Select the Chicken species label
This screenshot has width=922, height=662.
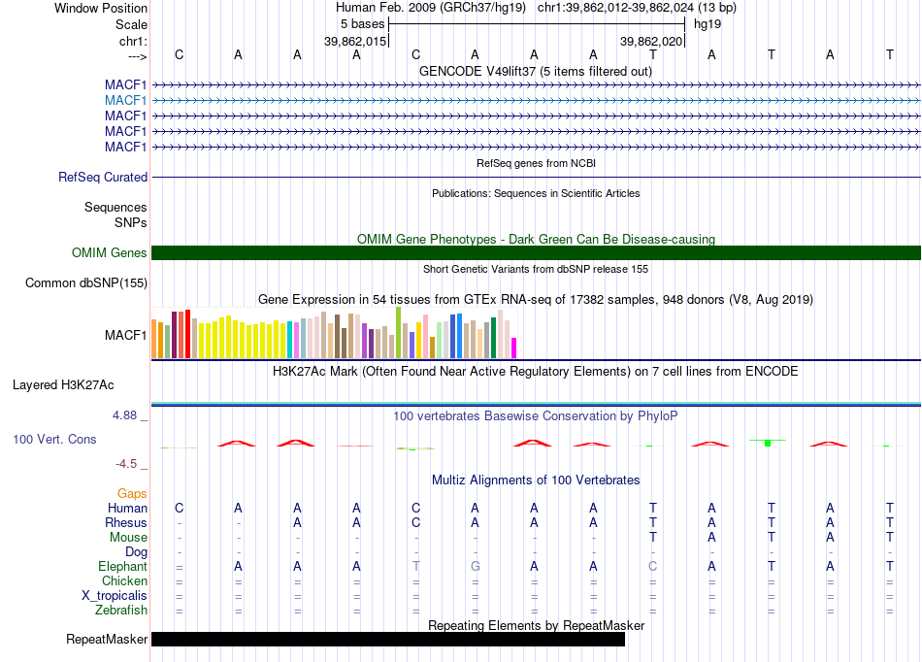(x=124, y=580)
